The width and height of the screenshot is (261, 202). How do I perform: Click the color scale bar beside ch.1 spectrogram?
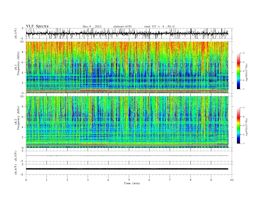[239, 71]
